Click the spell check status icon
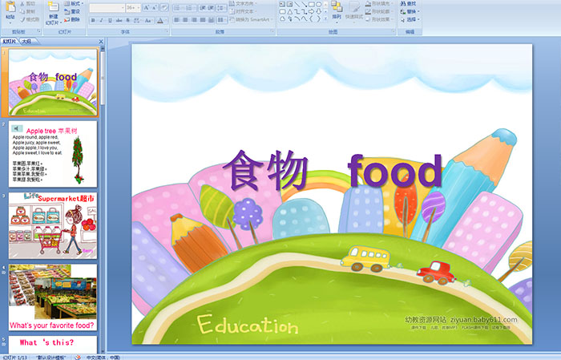 click(78, 357)
